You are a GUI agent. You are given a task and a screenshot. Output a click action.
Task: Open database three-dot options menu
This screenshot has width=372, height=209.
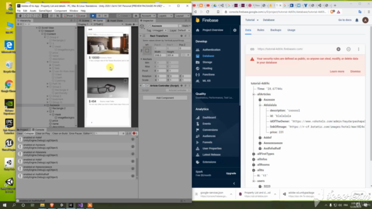(359, 49)
